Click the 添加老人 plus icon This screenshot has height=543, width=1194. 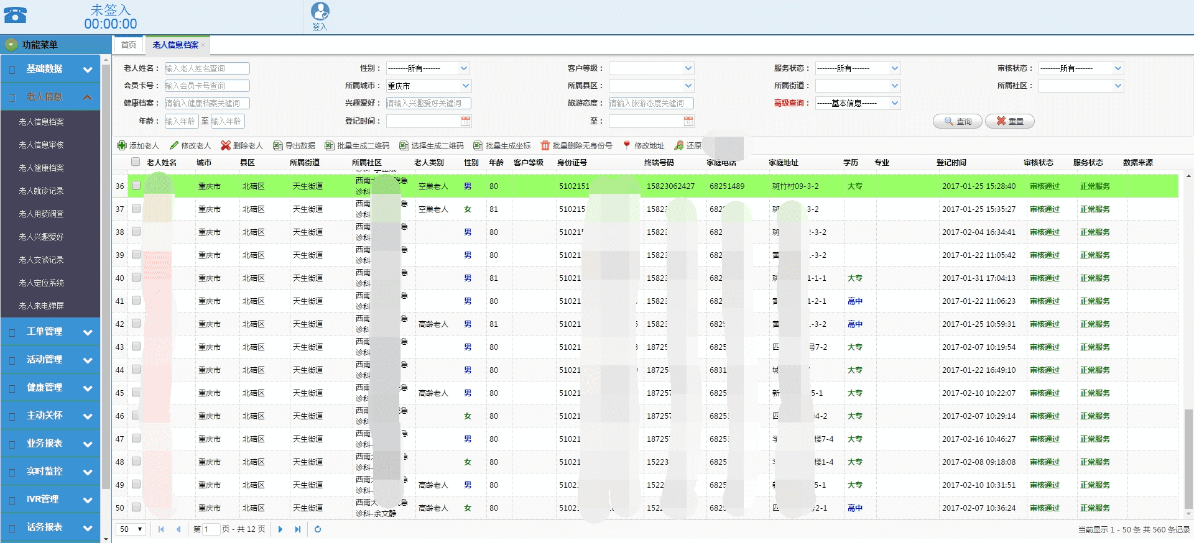122,145
